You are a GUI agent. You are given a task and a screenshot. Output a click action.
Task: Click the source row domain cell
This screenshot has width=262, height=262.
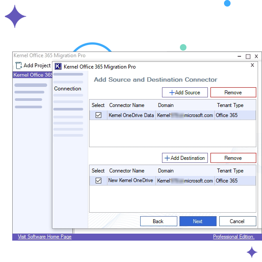[x=185, y=115]
